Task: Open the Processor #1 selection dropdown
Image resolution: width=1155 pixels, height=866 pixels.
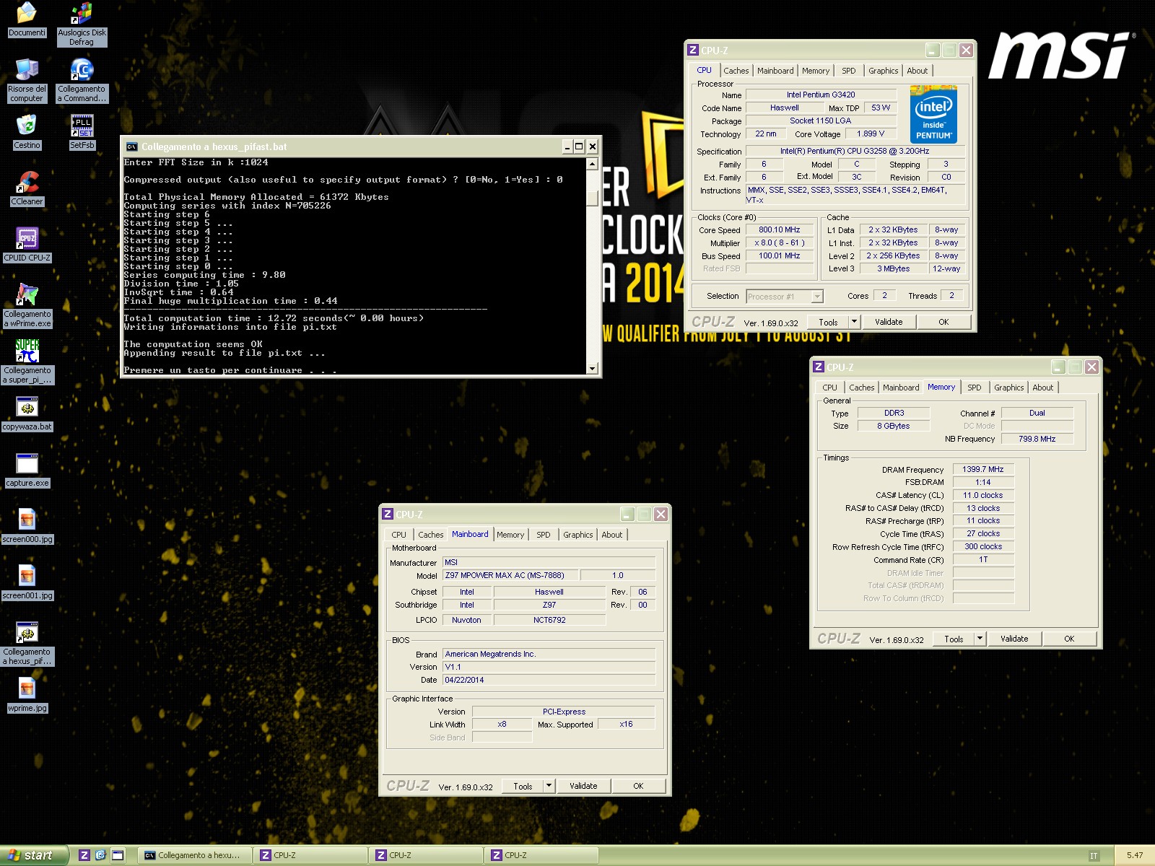Action: point(784,297)
